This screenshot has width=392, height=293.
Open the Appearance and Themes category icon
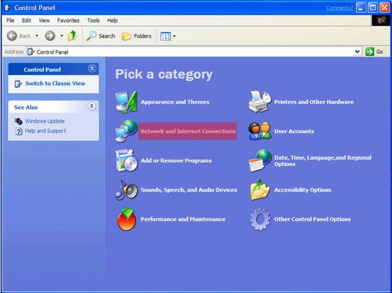[x=127, y=102]
